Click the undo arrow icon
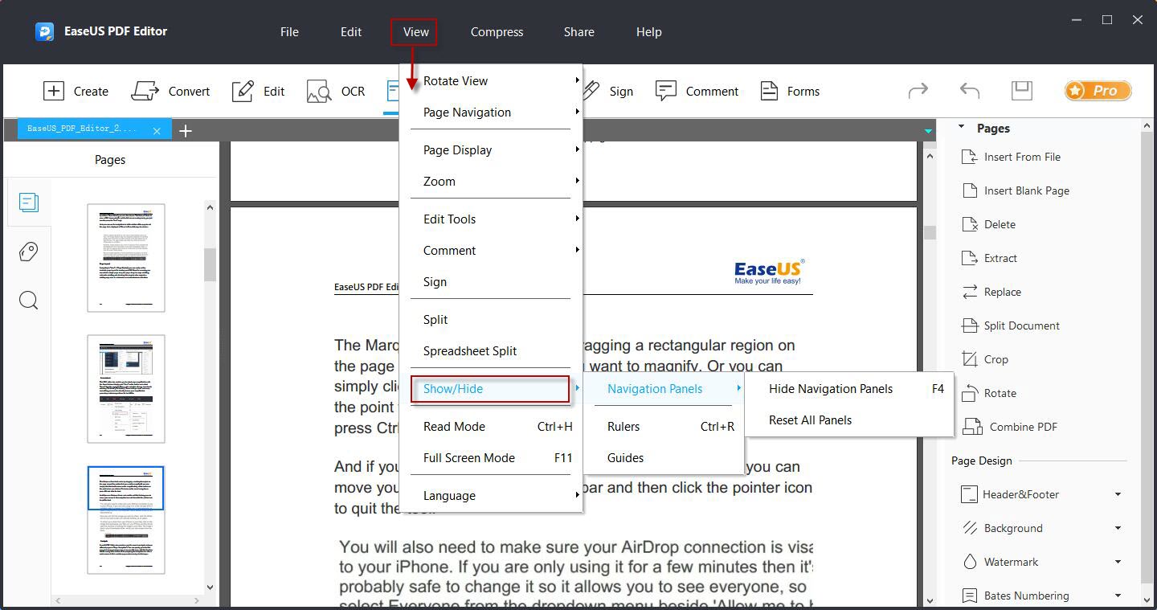This screenshot has width=1157, height=610. click(x=970, y=91)
